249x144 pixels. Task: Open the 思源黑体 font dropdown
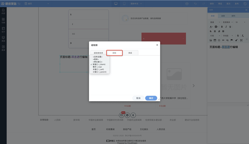[228, 22]
